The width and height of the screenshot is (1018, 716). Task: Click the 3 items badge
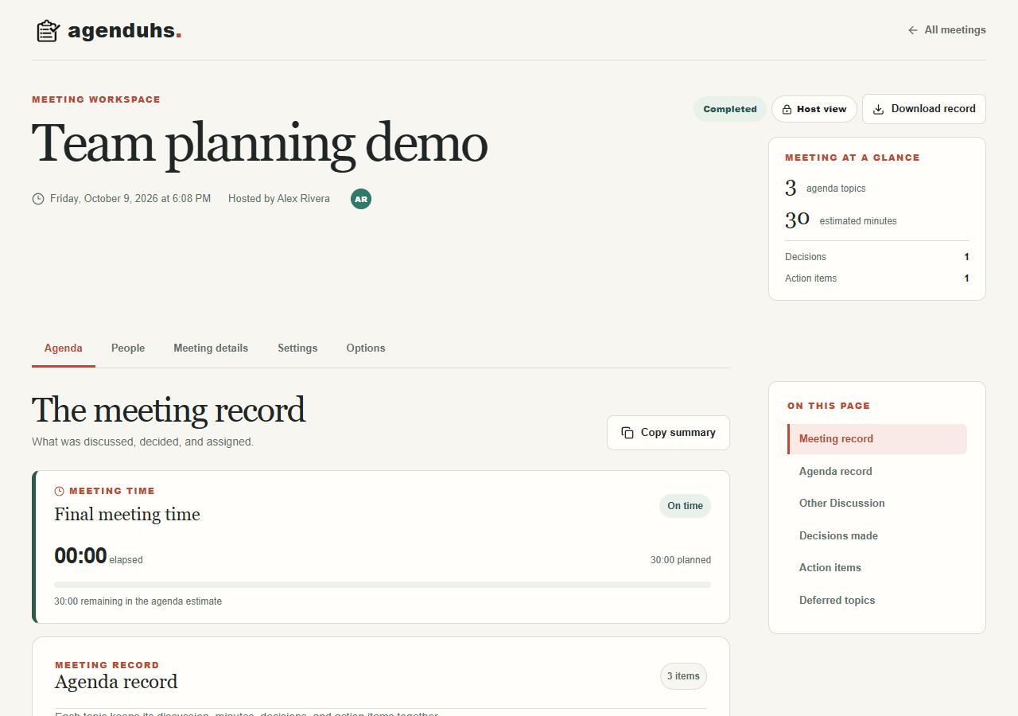click(683, 676)
